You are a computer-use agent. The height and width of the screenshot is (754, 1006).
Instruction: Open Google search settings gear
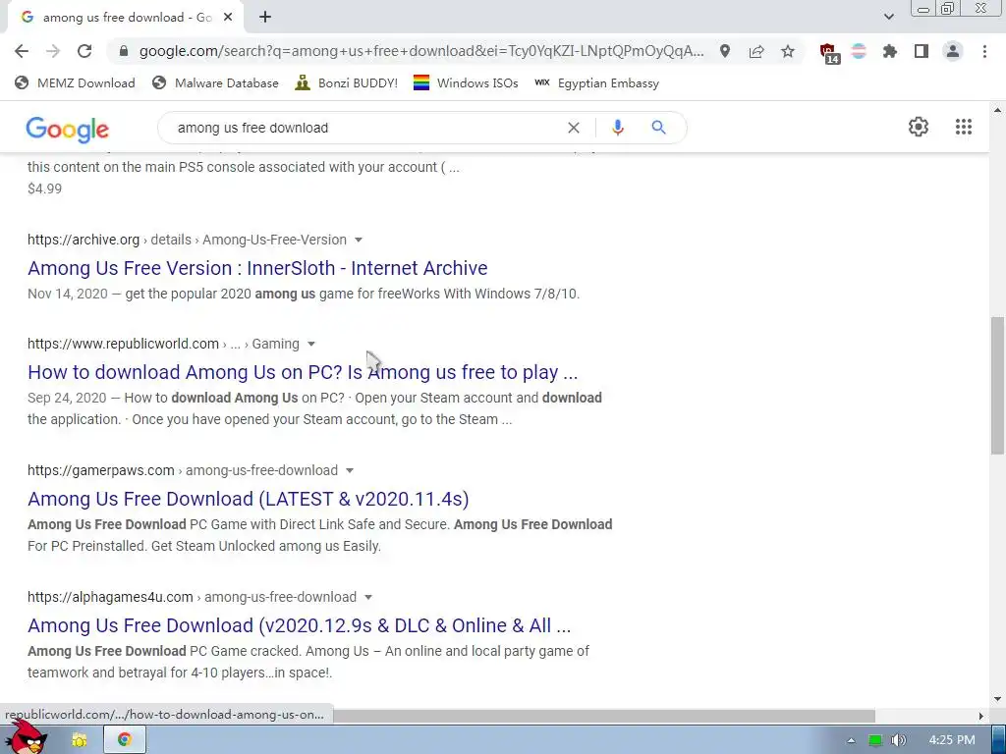click(919, 127)
